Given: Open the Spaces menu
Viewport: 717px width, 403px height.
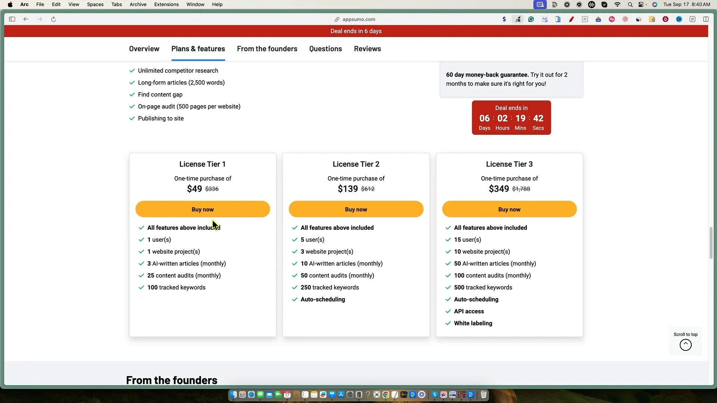Looking at the screenshot, I should point(95,4).
